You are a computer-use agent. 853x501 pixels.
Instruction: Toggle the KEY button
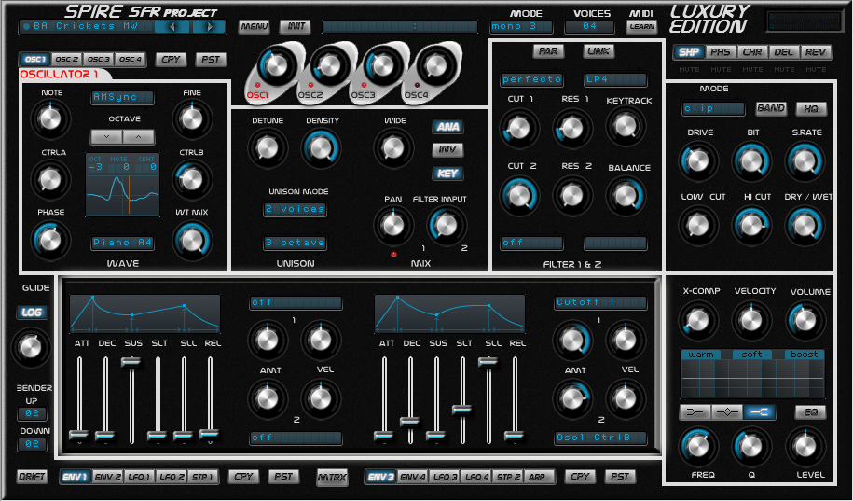tap(448, 174)
